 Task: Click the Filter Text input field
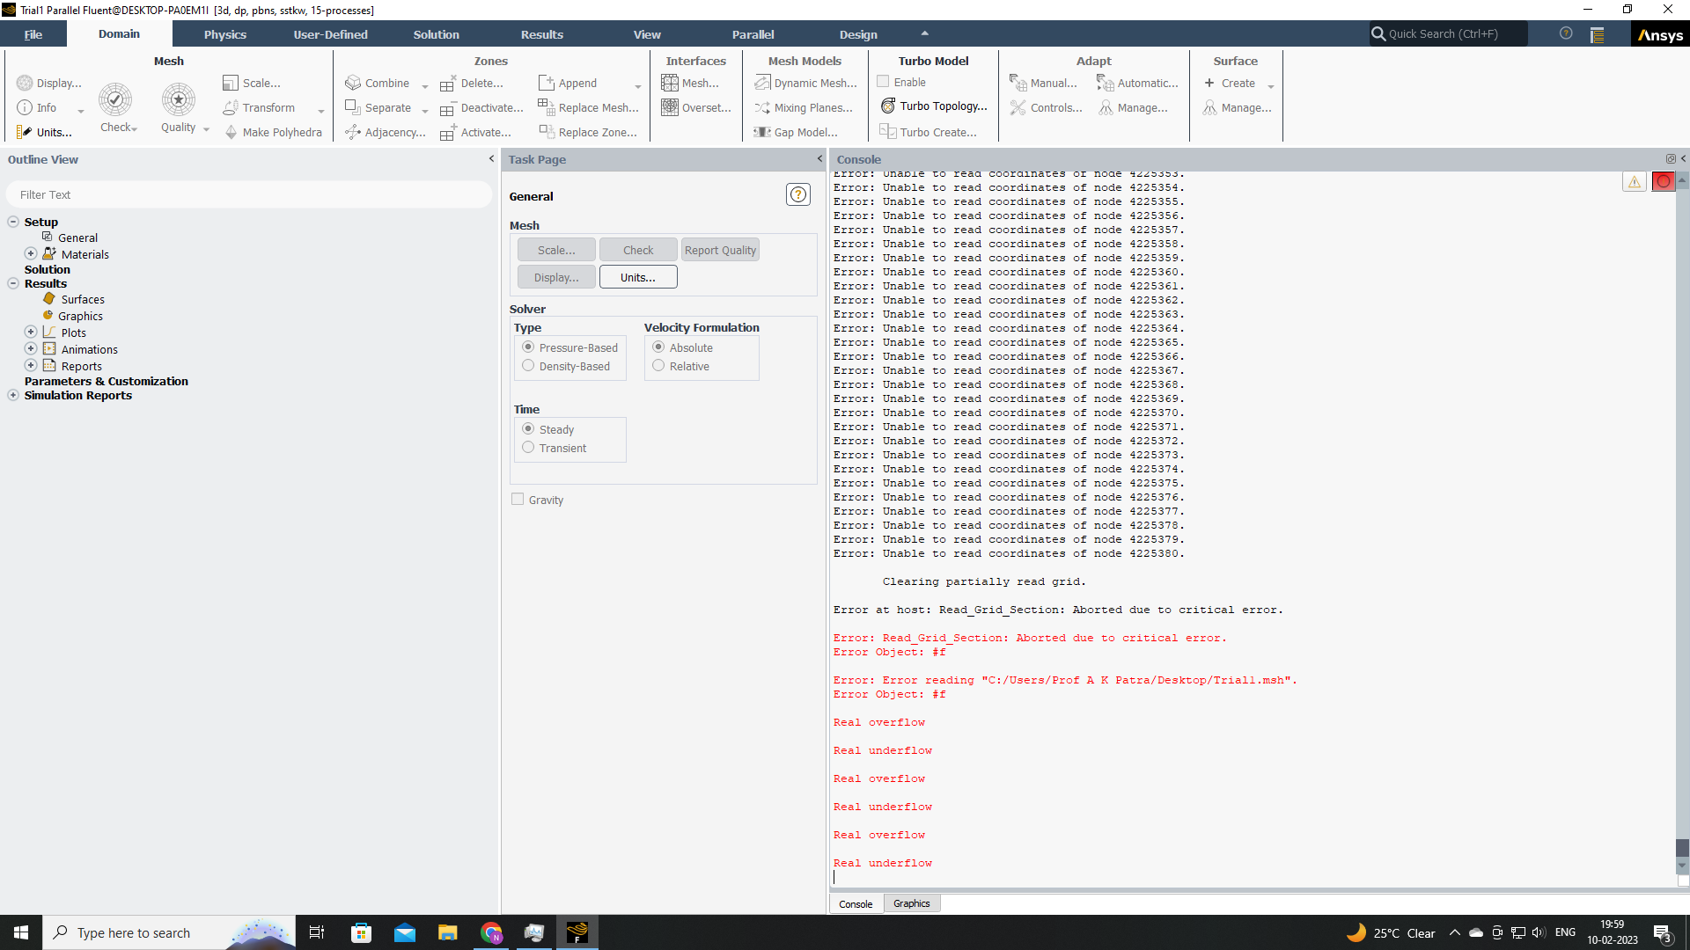249,194
